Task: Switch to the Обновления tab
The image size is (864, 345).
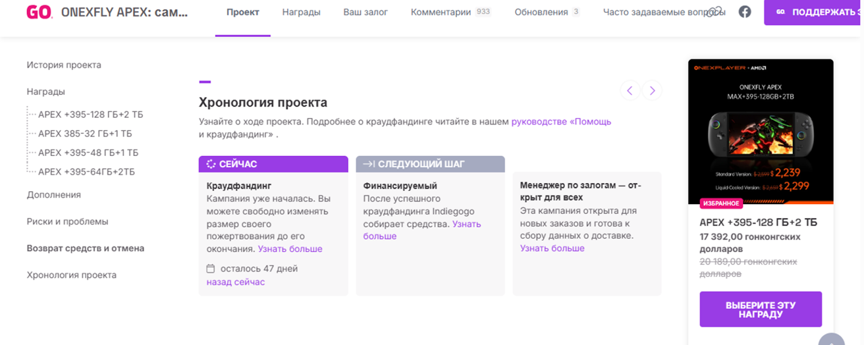Action: 541,12
